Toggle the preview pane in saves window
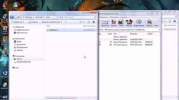 click(x=89, y=22)
